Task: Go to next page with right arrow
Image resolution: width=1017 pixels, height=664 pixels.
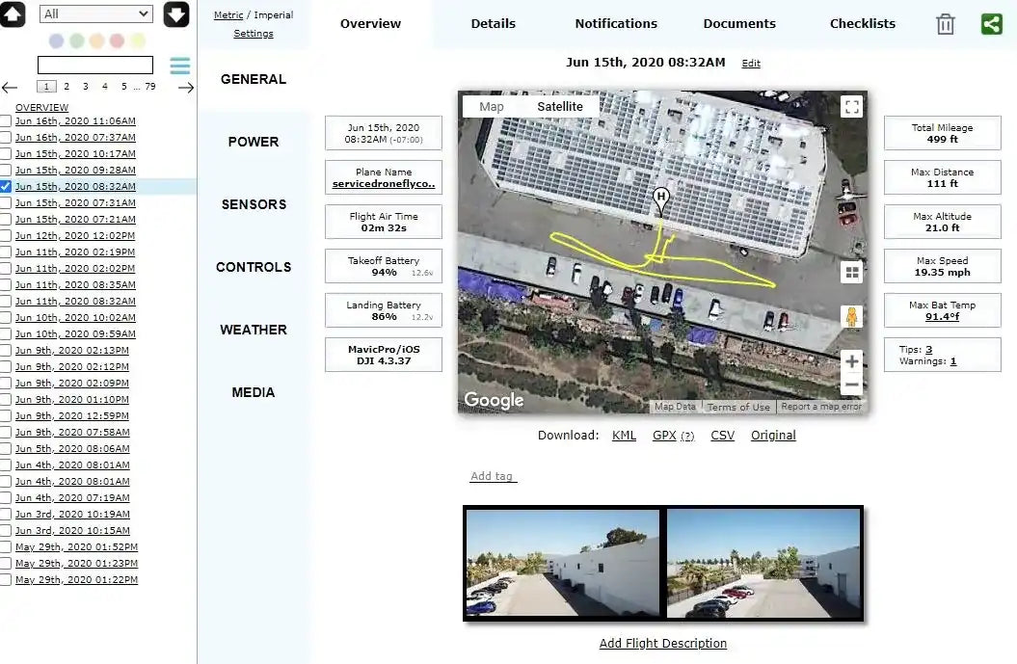Action: click(x=186, y=88)
